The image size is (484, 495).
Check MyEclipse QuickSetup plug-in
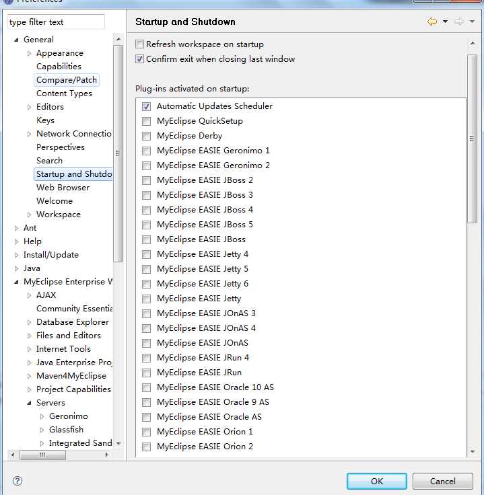146,121
